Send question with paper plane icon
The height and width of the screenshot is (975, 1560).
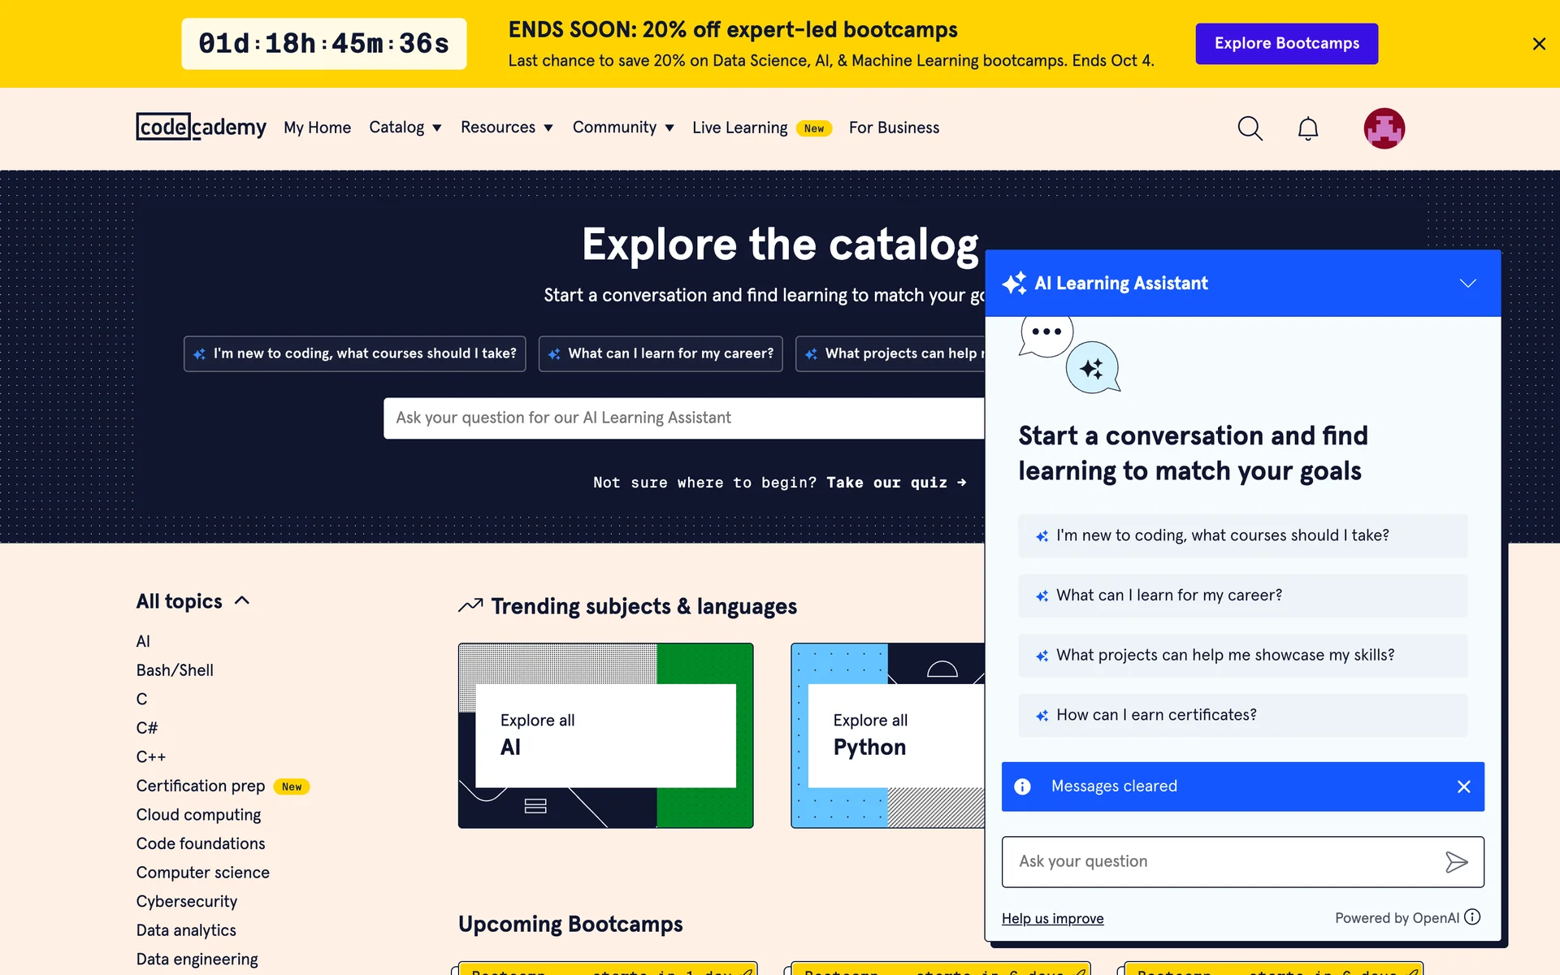tap(1456, 862)
